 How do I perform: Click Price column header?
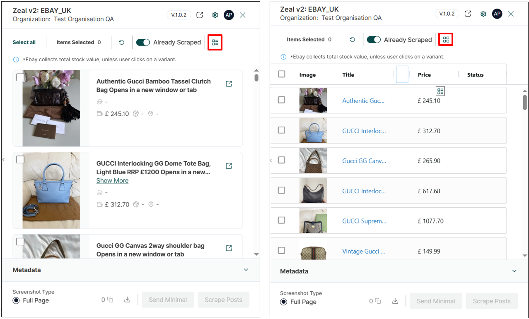pos(424,75)
